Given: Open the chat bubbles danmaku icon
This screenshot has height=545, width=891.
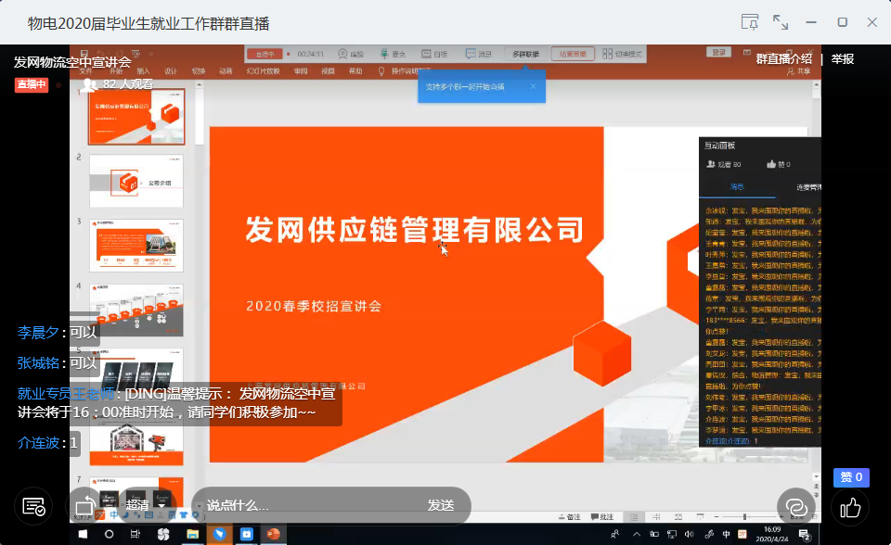Looking at the screenshot, I should 794,506.
